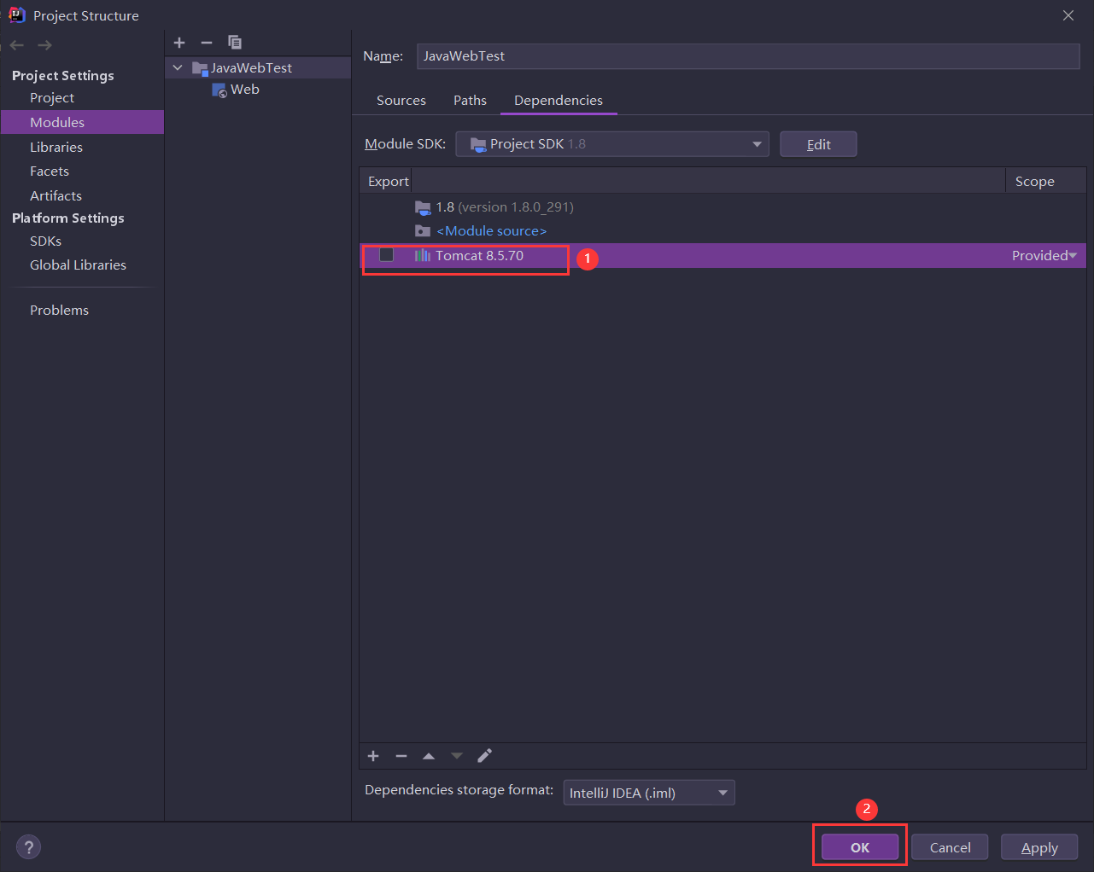The width and height of the screenshot is (1094, 872).
Task: Click the IntelliJ IDEA logo in title bar
Action: pyautogui.click(x=16, y=15)
